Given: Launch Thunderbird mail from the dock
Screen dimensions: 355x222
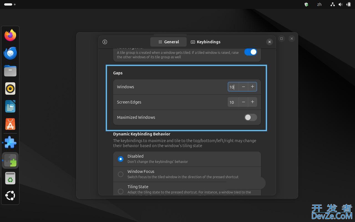Looking at the screenshot, I should click(x=10, y=53).
